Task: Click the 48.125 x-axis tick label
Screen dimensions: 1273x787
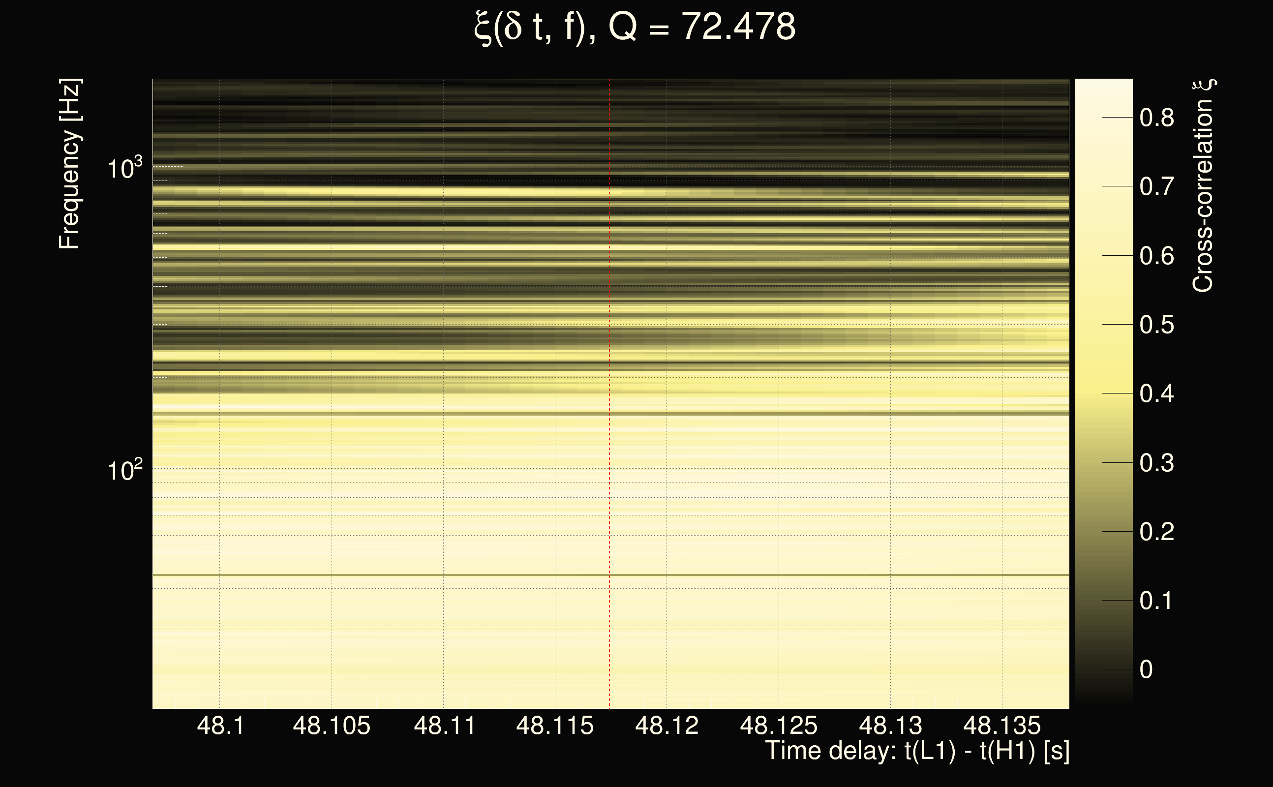Action: [779, 725]
